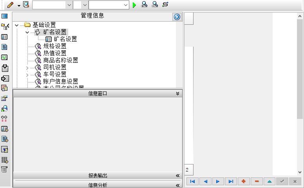This screenshot has height=188, width=304.
Task: Select the highlighted 矿名设置 parent item
Action: pos(55,32)
